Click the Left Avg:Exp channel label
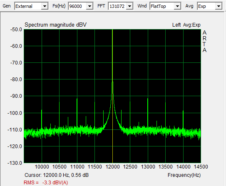Viewport: 226px width, 186px height. [x=186, y=25]
